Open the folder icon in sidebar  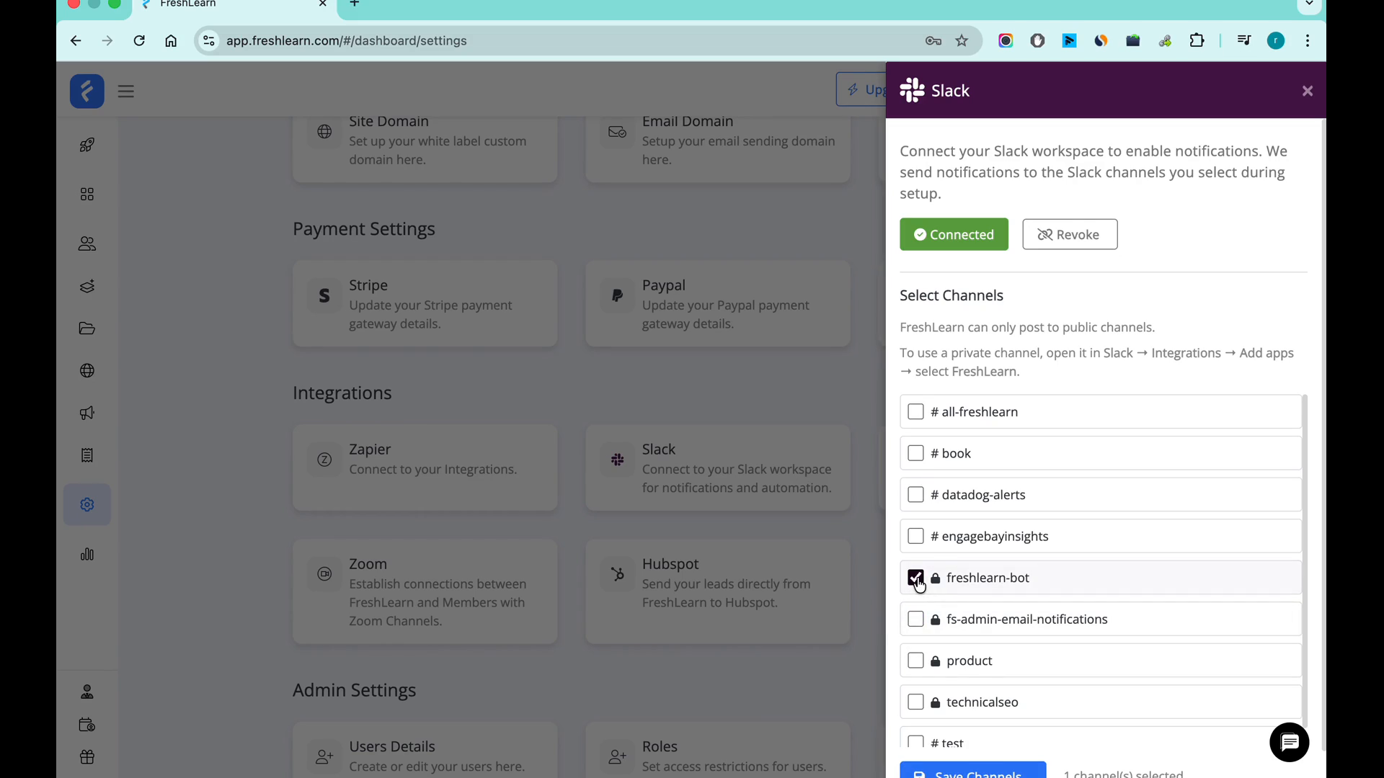click(87, 328)
